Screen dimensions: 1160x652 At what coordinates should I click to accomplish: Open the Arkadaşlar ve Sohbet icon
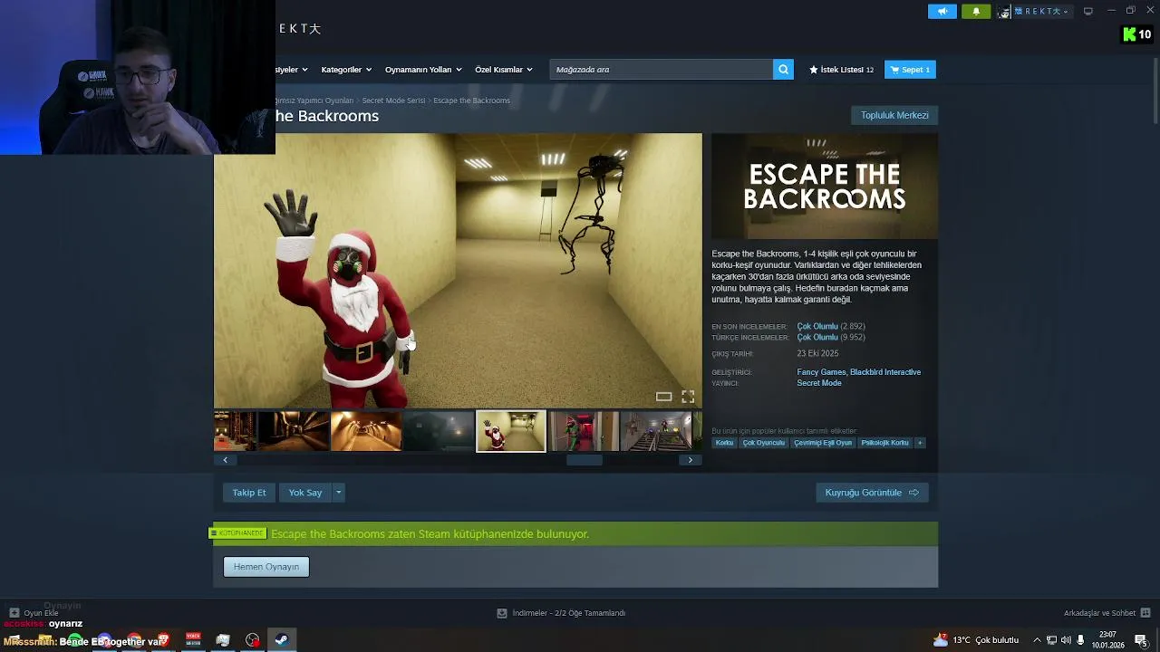[x=1145, y=613]
